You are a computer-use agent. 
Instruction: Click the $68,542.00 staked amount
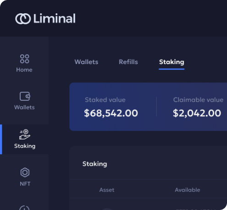(111, 113)
